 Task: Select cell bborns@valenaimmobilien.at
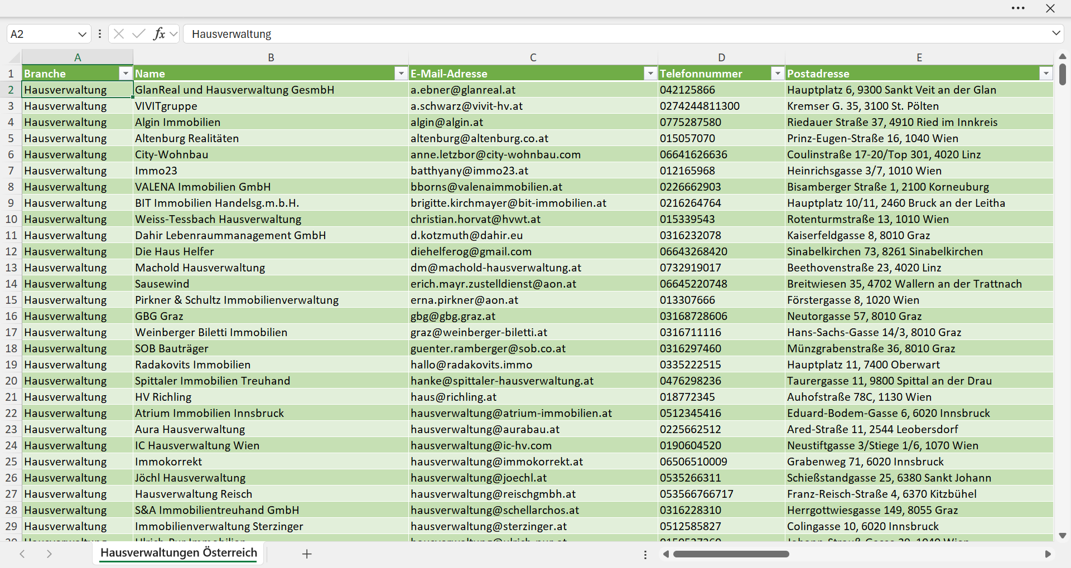(x=533, y=187)
